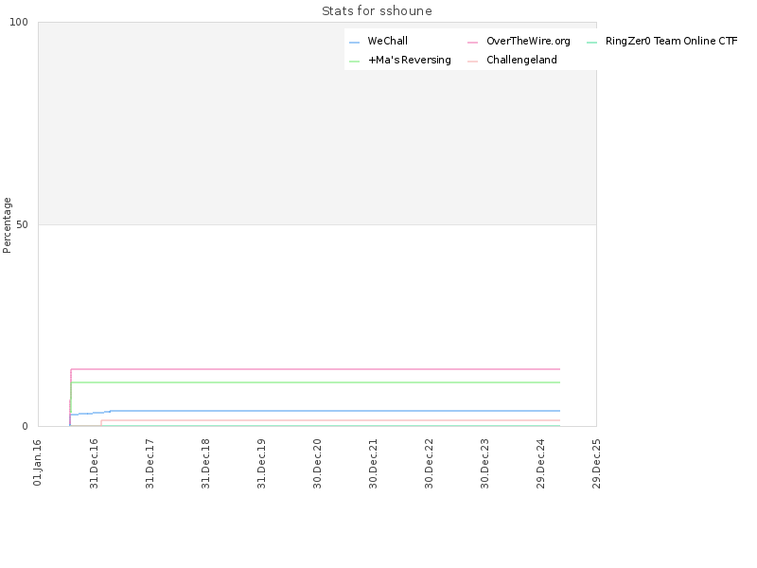Click the x-axis date 31.Dec.18

(x=205, y=463)
